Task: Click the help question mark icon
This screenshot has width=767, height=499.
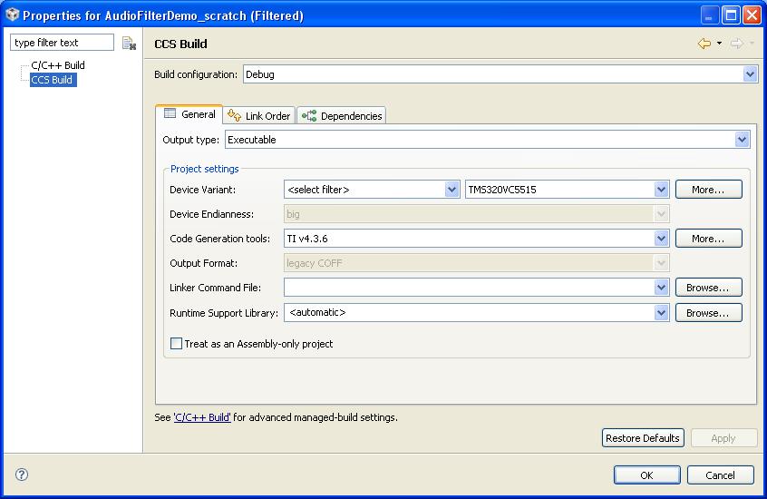Action: [22, 475]
